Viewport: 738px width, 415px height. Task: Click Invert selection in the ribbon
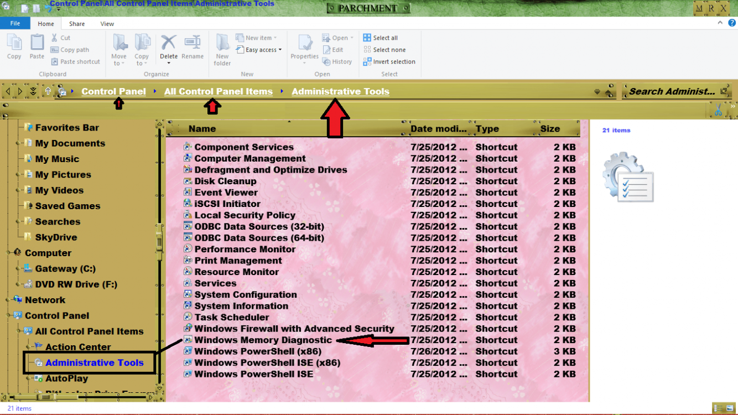click(389, 62)
